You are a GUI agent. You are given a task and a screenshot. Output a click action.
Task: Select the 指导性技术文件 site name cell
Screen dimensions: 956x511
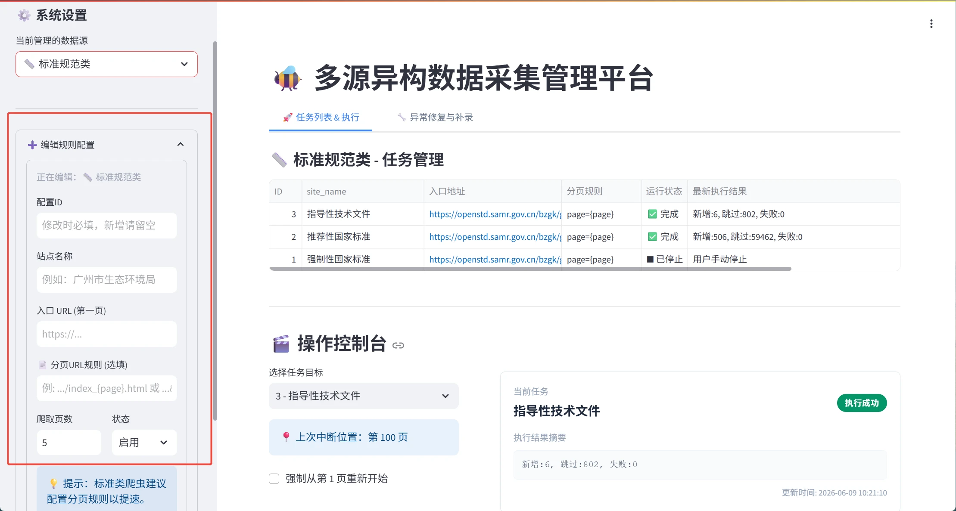click(x=363, y=214)
